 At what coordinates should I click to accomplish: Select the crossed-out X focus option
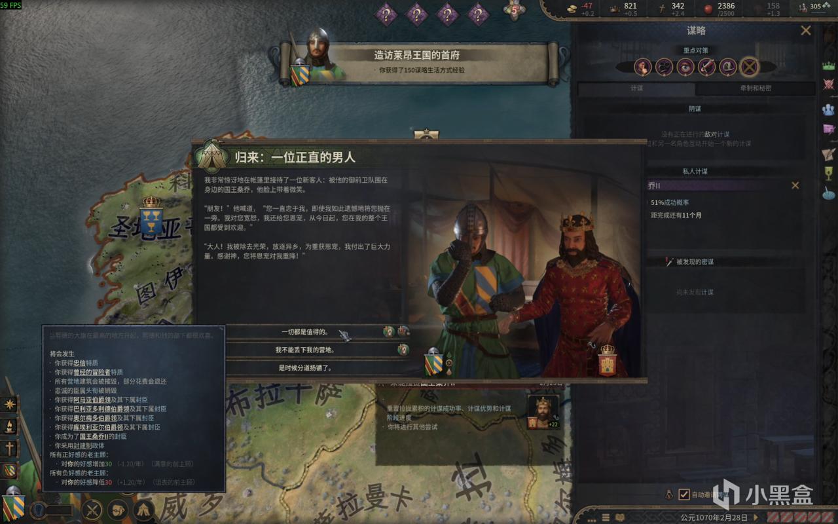click(x=749, y=66)
